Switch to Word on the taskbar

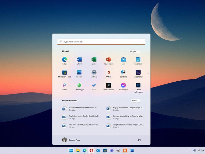tap(132, 151)
